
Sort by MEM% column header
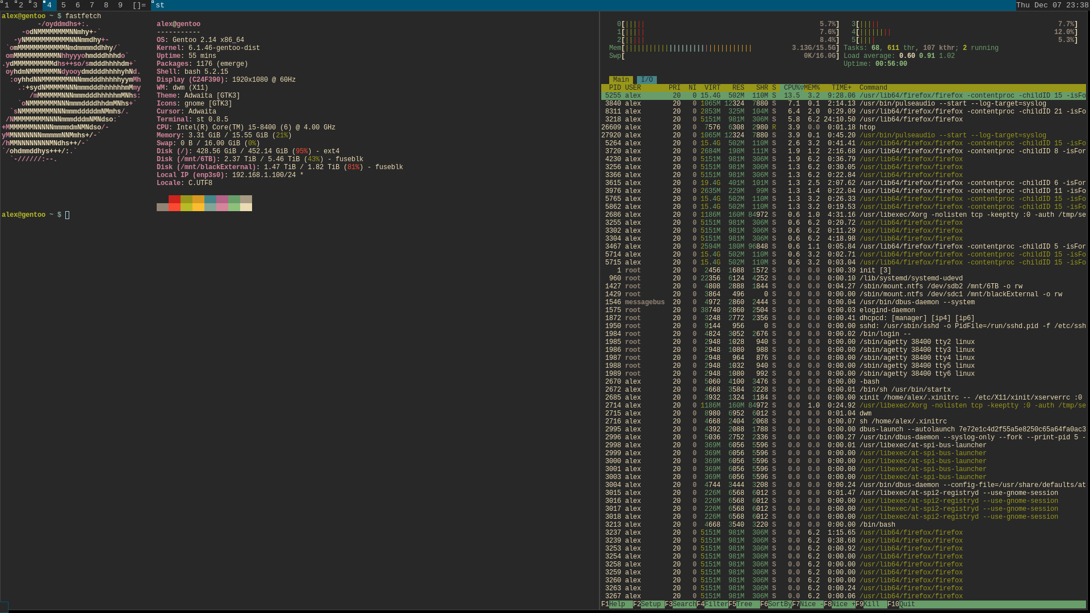[x=812, y=88]
